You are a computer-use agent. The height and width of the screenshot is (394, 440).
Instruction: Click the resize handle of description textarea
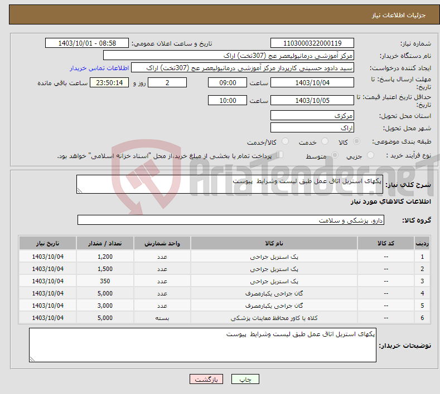pos(80,190)
